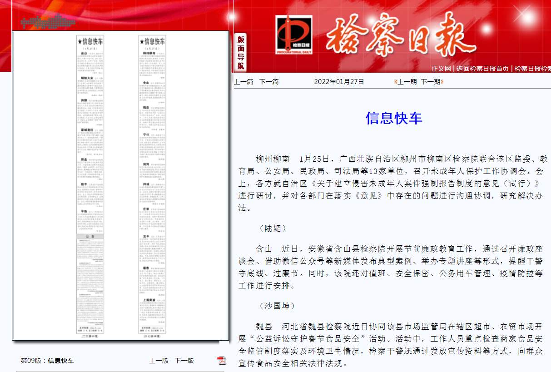551x372 pixels.
Task: Open the 检察日报检索 search link
Action: pyautogui.click(x=532, y=69)
